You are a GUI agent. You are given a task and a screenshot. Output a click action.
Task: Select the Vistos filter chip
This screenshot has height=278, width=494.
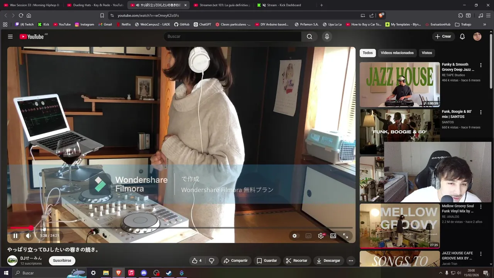tap(427, 53)
